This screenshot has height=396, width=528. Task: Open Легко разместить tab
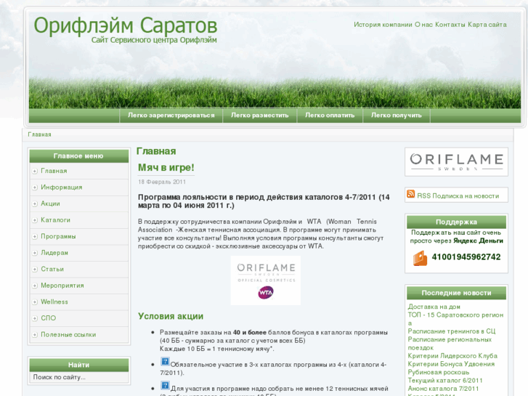(x=259, y=116)
